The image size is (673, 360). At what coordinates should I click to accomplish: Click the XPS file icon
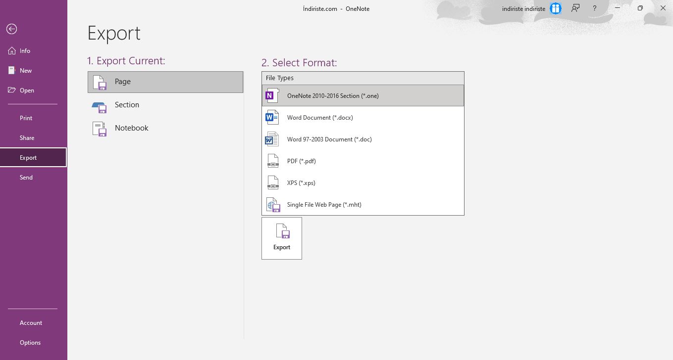(273, 182)
